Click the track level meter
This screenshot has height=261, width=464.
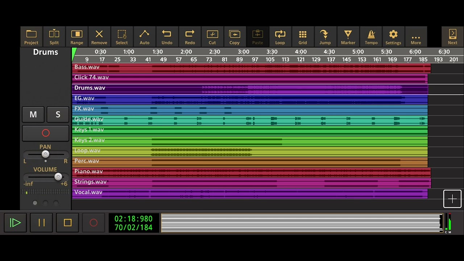[46, 192]
